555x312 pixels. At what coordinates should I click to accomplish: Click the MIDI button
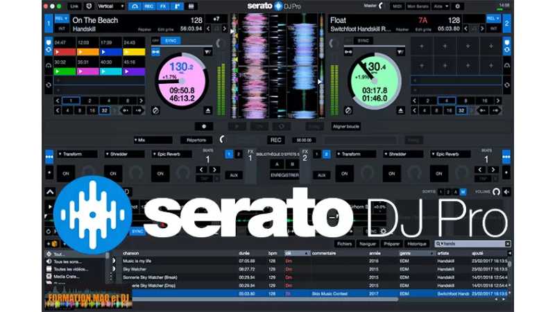pyautogui.click(x=397, y=6)
